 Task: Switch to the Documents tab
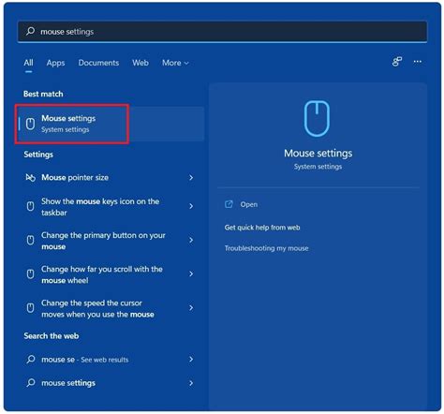(x=98, y=63)
